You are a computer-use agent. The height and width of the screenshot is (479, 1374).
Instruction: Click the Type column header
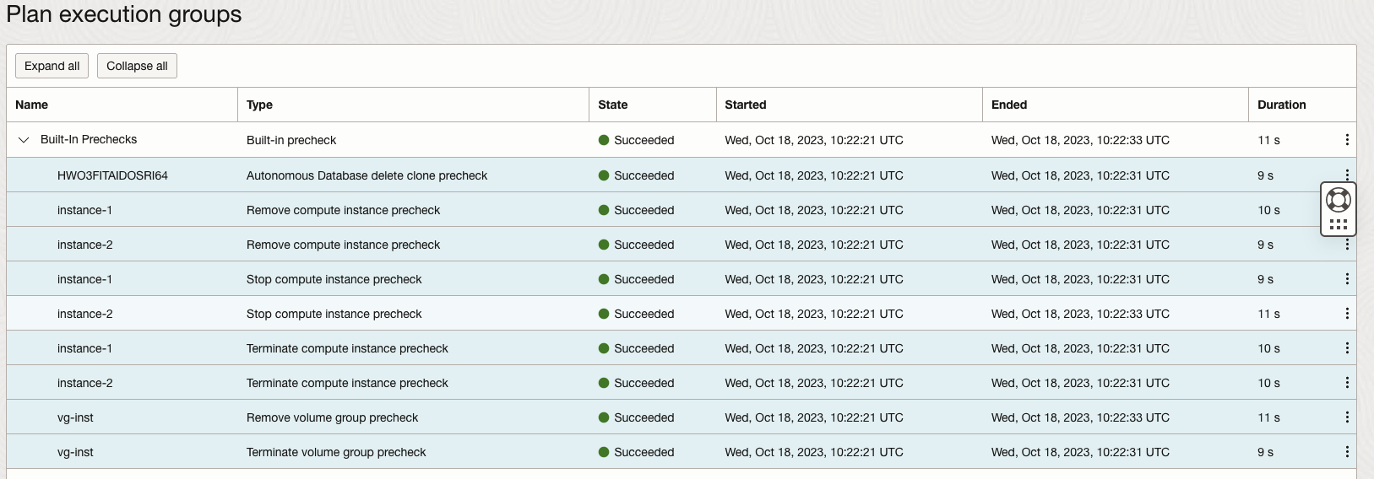(x=259, y=105)
